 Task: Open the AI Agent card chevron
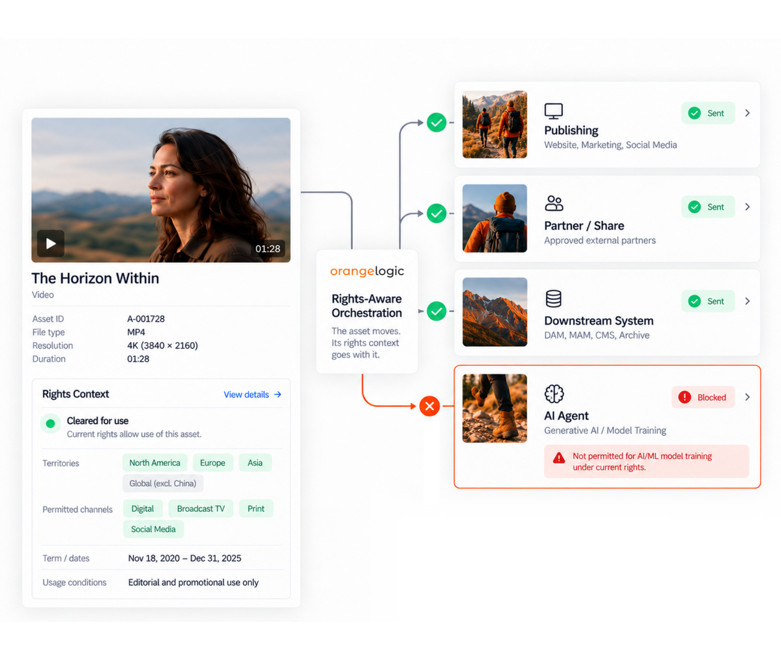click(747, 397)
